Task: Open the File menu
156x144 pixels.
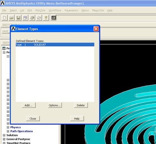Action: coord(4,11)
